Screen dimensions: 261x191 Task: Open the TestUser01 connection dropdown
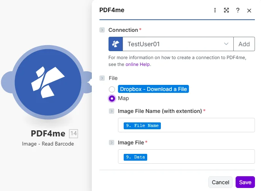click(x=178, y=44)
